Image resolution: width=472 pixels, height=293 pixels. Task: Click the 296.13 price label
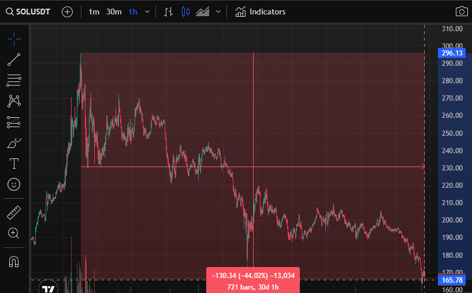tap(452, 53)
